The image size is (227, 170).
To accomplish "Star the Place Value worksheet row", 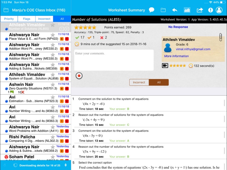I will [x=53, y=35].
